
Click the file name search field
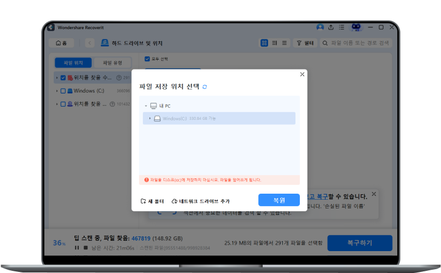(358, 43)
